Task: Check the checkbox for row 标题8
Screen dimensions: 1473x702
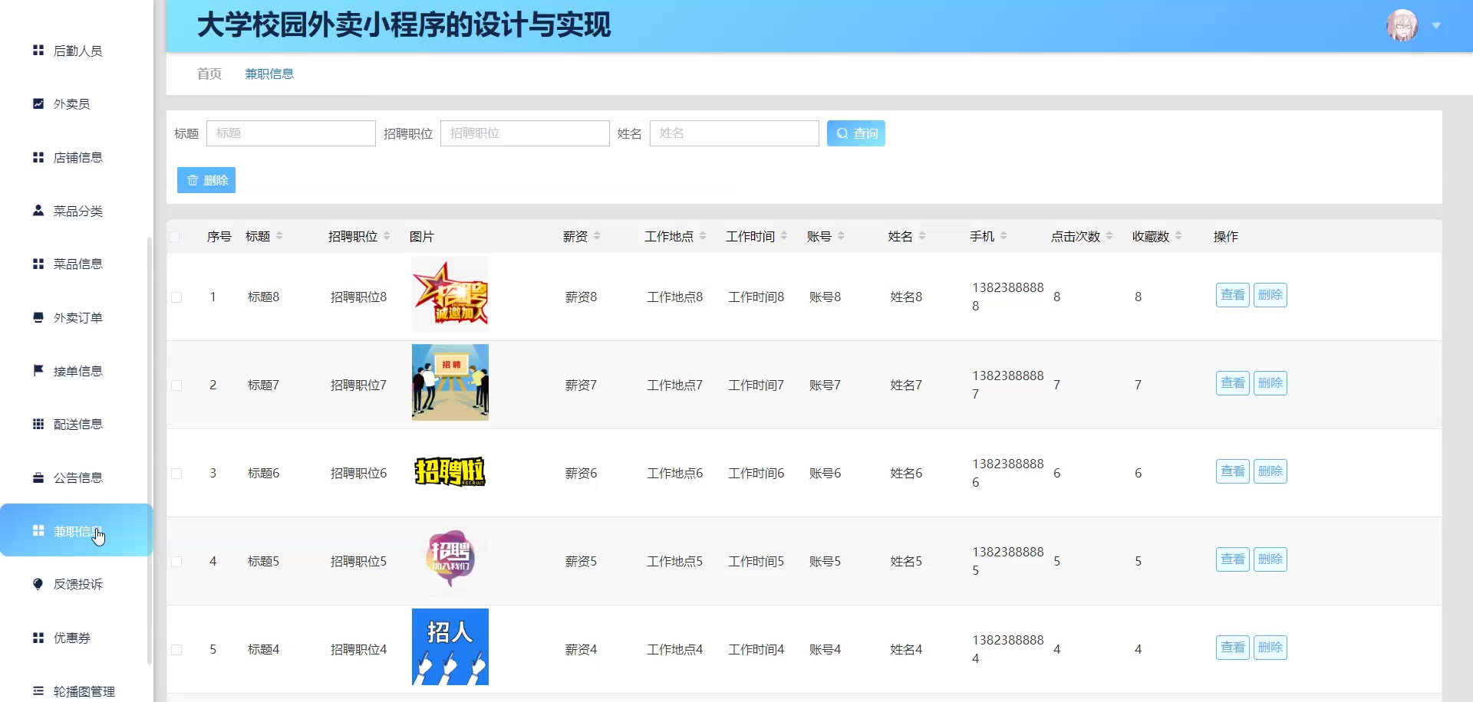Action: [176, 297]
